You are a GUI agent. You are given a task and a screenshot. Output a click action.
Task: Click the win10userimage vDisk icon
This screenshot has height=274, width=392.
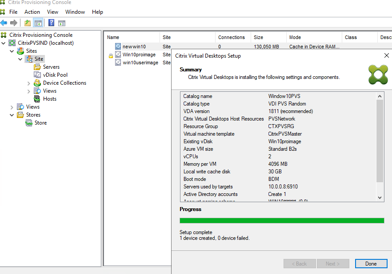point(118,63)
